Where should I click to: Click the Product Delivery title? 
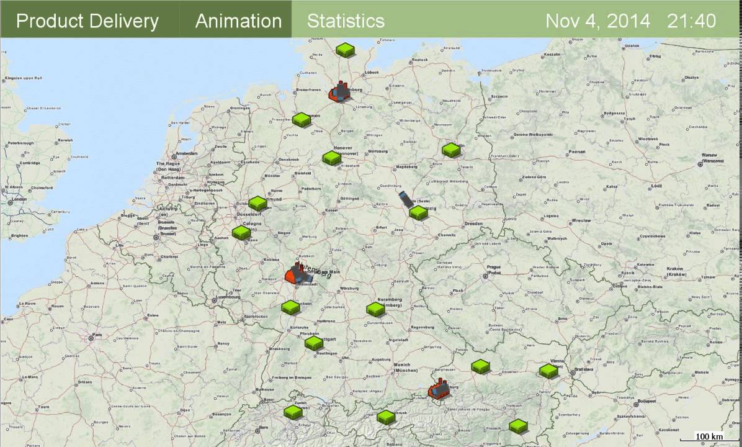click(x=87, y=20)
